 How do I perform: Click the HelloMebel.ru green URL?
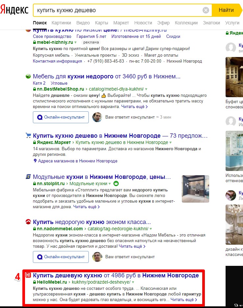coord(52,282)
